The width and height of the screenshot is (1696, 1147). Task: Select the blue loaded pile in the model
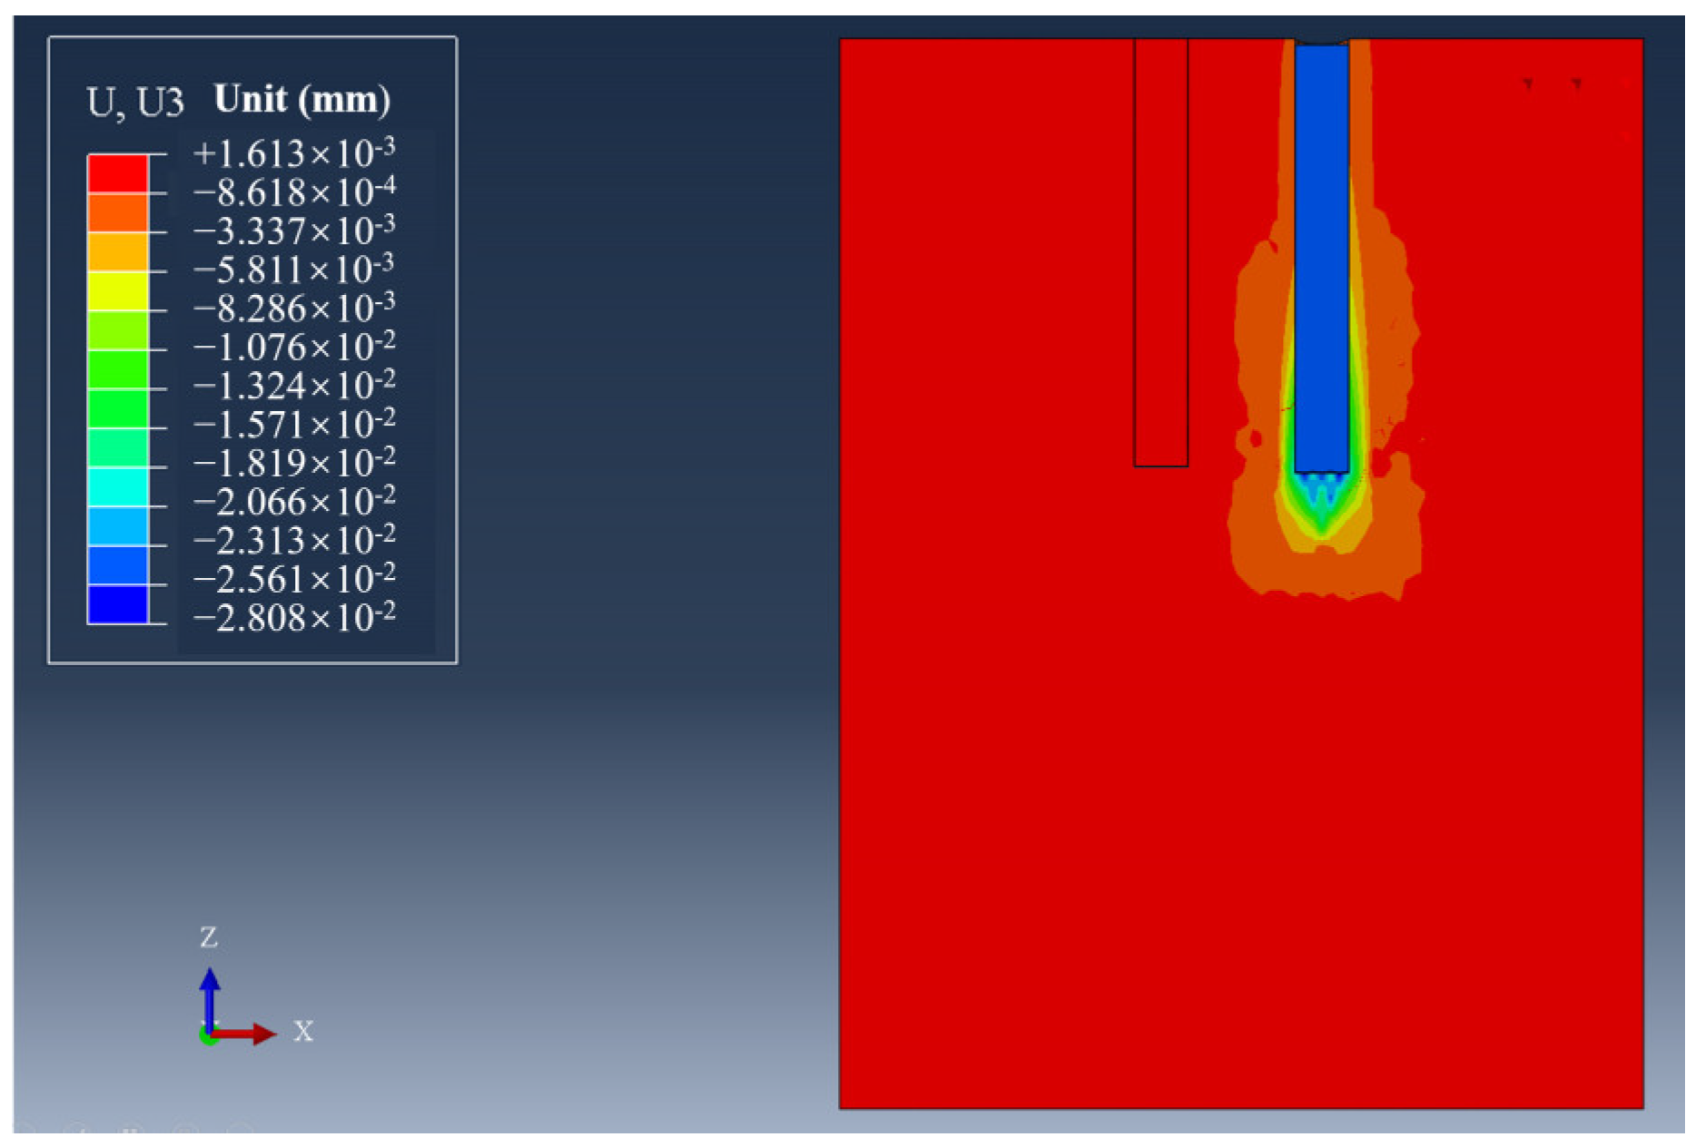pyautogui.click(x=1322, y=259)
